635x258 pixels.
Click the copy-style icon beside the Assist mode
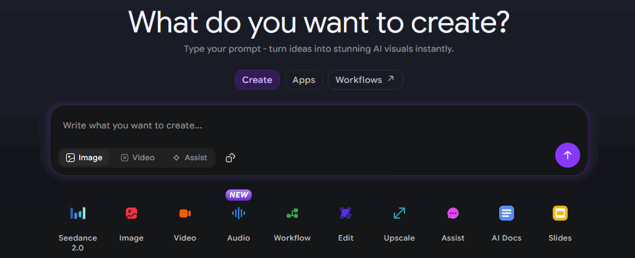tap(231, 158)
